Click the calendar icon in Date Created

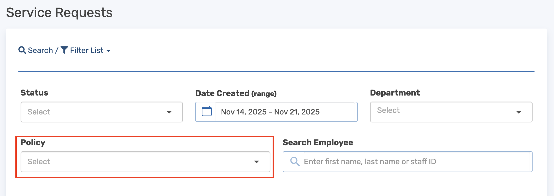(x=206, y=112)
